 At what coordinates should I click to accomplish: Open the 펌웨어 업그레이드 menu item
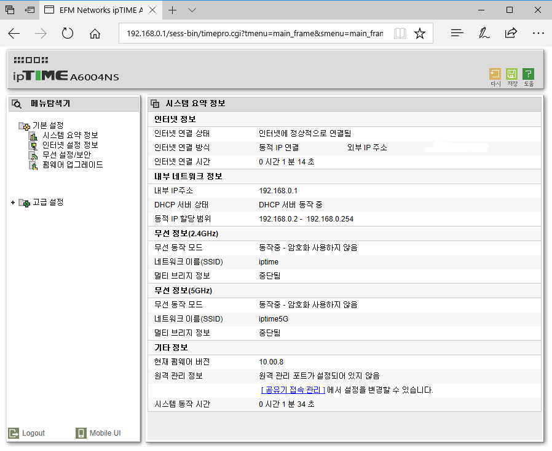click(73, 165)
